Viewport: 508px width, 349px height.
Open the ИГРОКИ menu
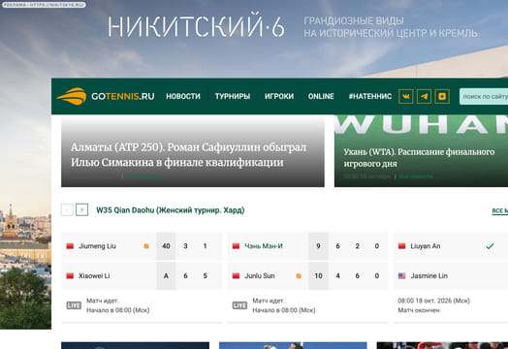pyautogui.click(x=279, y=96)
